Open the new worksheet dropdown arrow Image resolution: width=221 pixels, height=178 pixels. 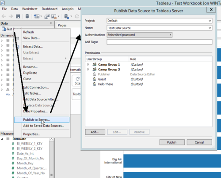(x=41, y=16)
